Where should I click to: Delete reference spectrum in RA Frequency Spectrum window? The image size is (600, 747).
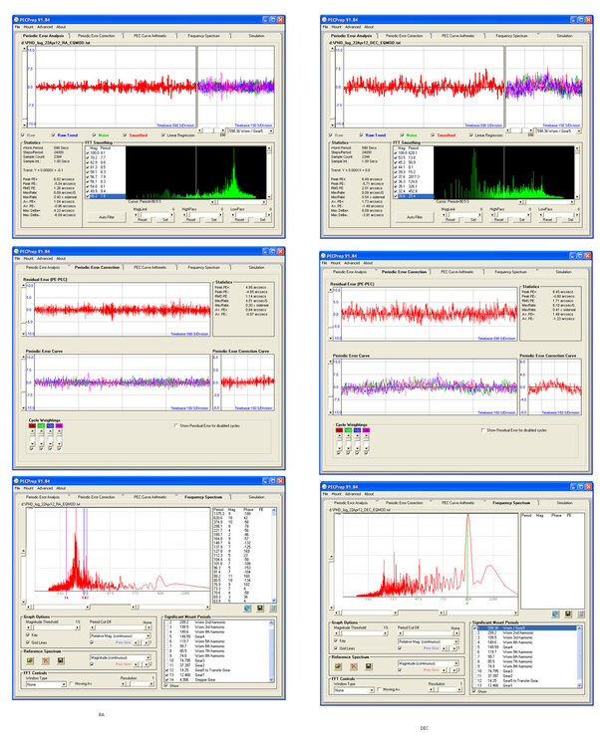click(x=45, y=659)
